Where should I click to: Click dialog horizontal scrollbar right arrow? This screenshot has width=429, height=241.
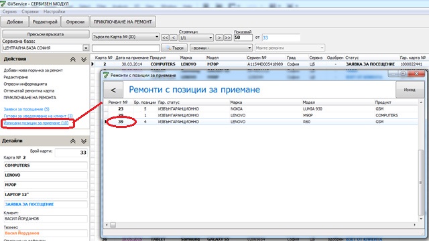point(415,225)
